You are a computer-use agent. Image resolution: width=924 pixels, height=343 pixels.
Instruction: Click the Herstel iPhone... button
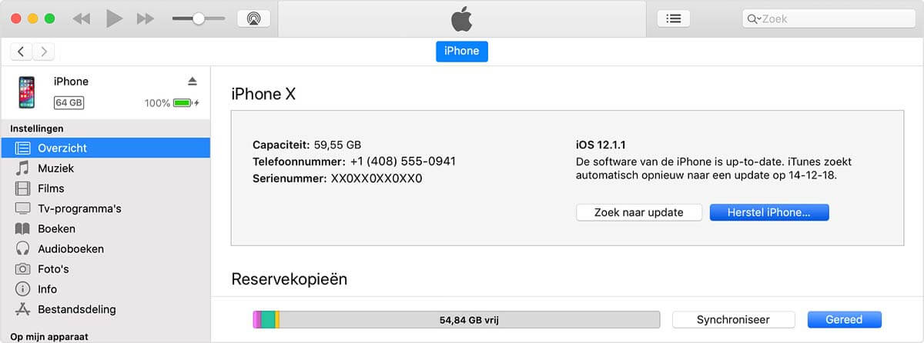coord(769,212)
